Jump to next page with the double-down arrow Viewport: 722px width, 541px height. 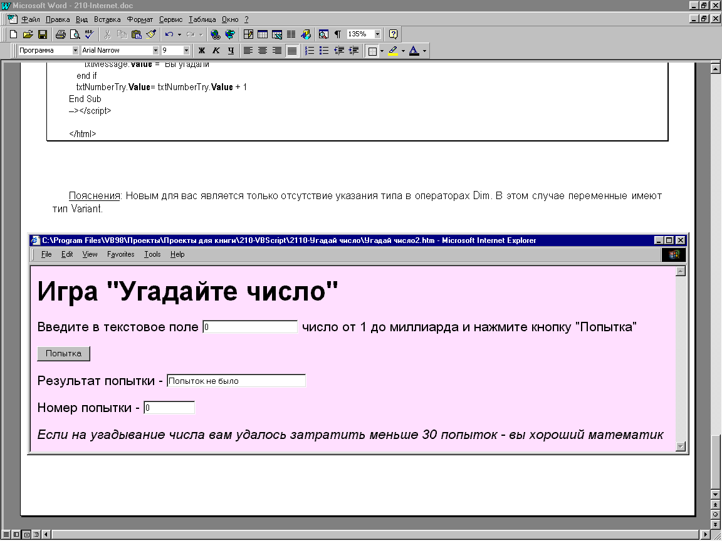point(715,524)
